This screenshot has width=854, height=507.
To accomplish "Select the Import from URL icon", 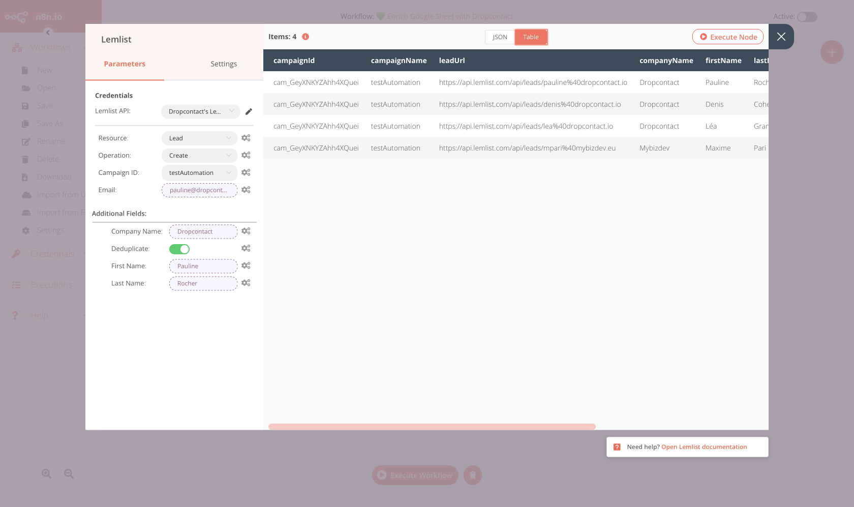I will click(25, 194).
